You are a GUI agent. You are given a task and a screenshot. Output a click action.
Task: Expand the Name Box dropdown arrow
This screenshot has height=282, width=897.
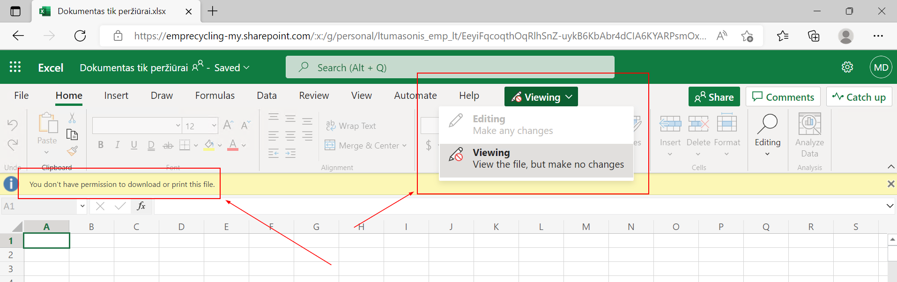[x=82, y=206]
